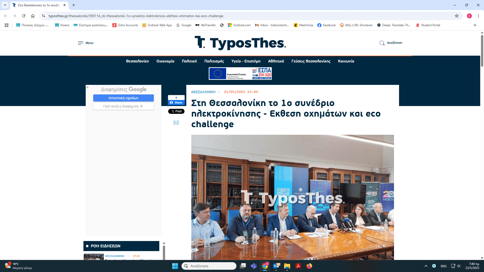This screenshot has height=272, width=484.
Task: Open the hamburger Menu icon
Action: [80, 43]
